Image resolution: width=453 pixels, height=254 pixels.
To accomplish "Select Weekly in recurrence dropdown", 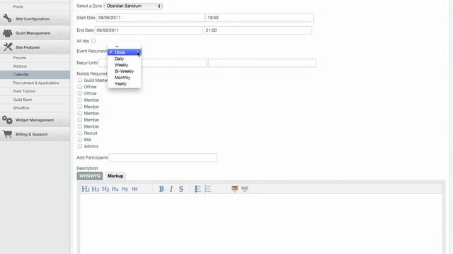I will [x=125, y=65].
